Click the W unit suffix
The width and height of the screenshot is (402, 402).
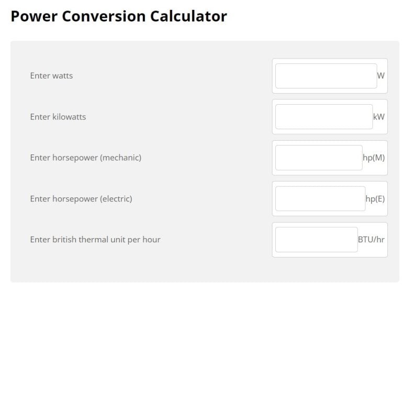pyautogui.click(x=381, y=76)
